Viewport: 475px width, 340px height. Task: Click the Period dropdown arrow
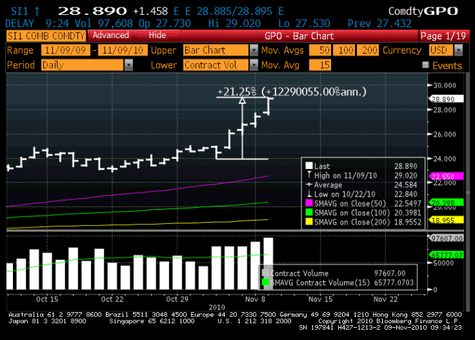pos(129,65)
